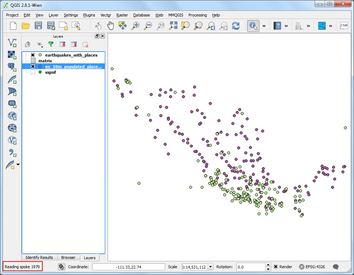This screenshot has width=354, height=275.
Task: Select Pan Map to Selection tool
Action: [x=123, y=26]
